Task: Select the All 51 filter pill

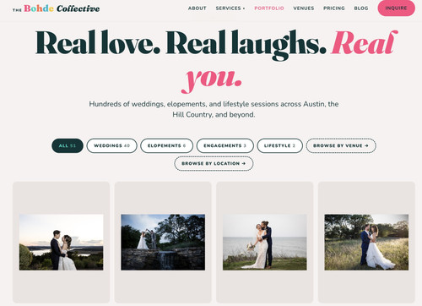Action: pos(68,145)
